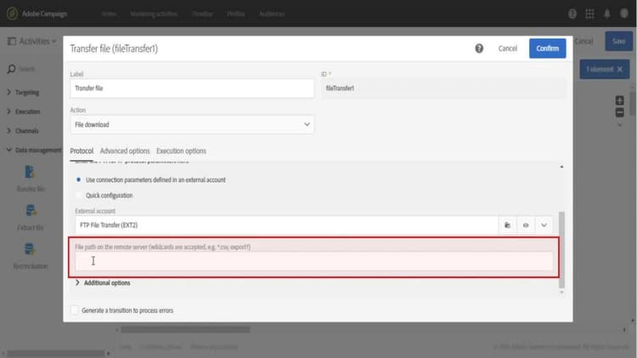The width and height of the screenshot is (637, 358).
Task: Click the background workflow Cancel button
Action: click(x=583, y=41)
